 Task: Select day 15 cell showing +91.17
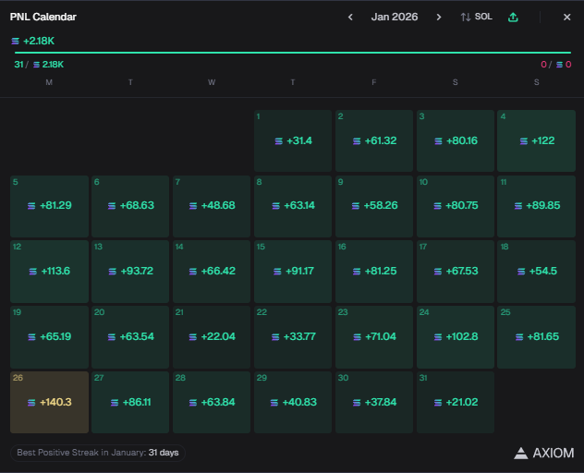click(x=293, y=272)
